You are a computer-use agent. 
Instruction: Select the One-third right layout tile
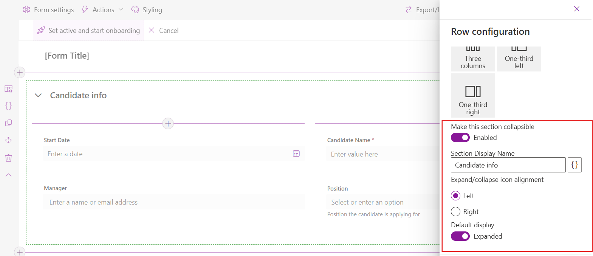tap(473, 96)
